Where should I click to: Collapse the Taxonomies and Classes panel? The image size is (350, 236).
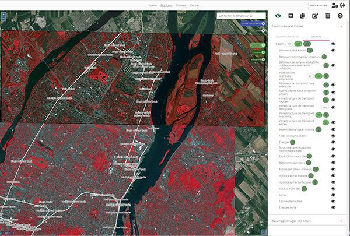341,26
